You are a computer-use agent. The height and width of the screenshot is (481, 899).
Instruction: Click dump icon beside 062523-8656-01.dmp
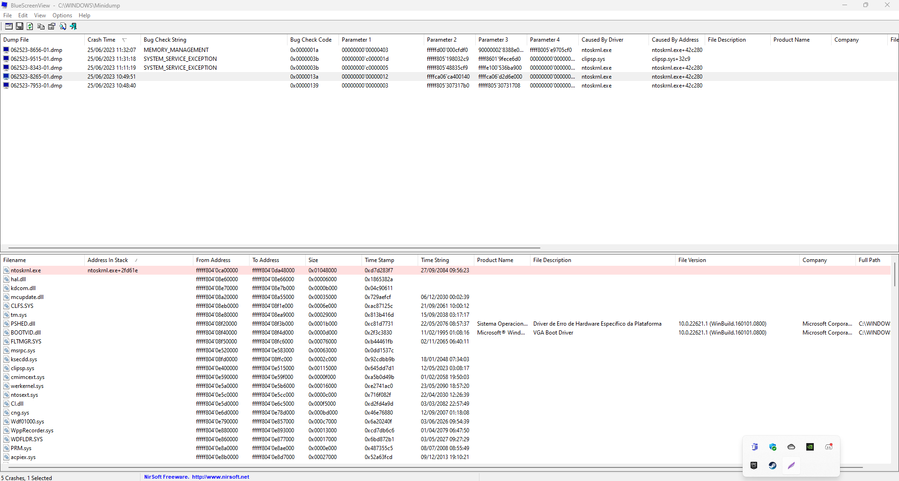point(6,50)
